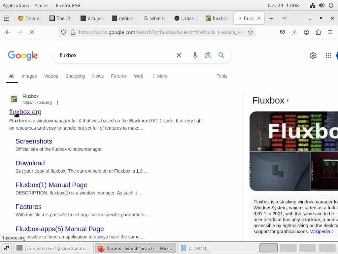
Task: Switch to the Images results tab
Action: [29, 76]
